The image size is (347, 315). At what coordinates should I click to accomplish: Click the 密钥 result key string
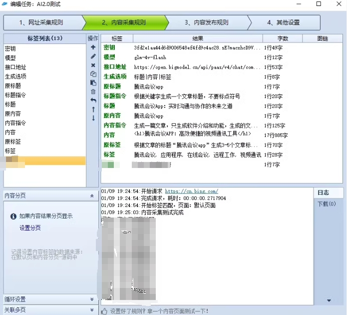pyautogui.click(x=197, y=47)
